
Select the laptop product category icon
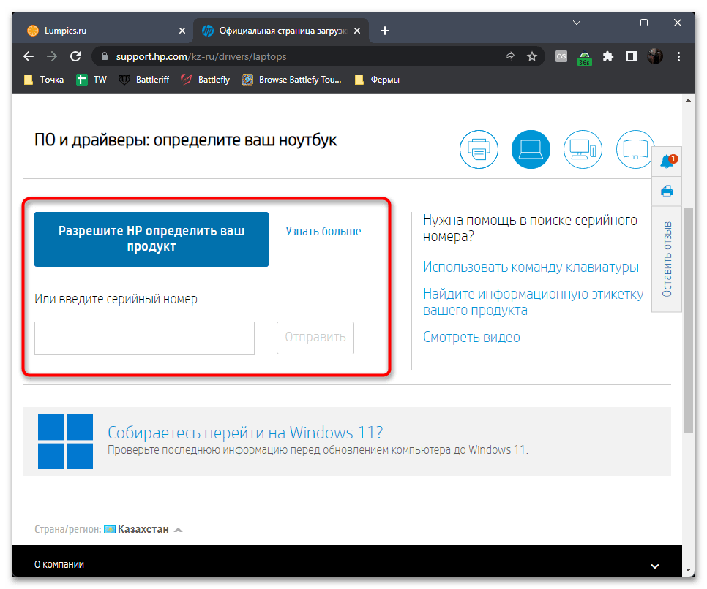(x=531, y=150)
